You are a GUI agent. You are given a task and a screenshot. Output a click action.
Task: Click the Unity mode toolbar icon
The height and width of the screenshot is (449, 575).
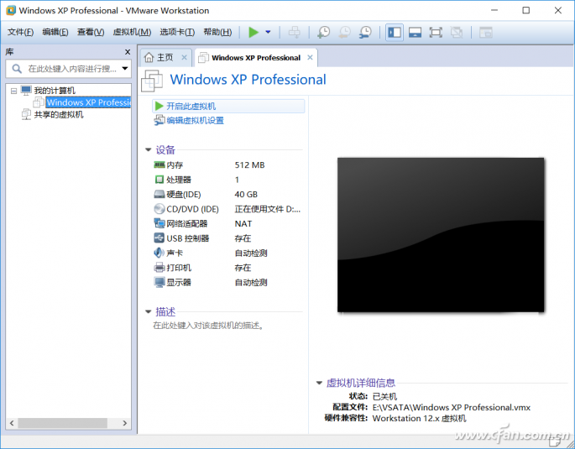click(457, 32)
